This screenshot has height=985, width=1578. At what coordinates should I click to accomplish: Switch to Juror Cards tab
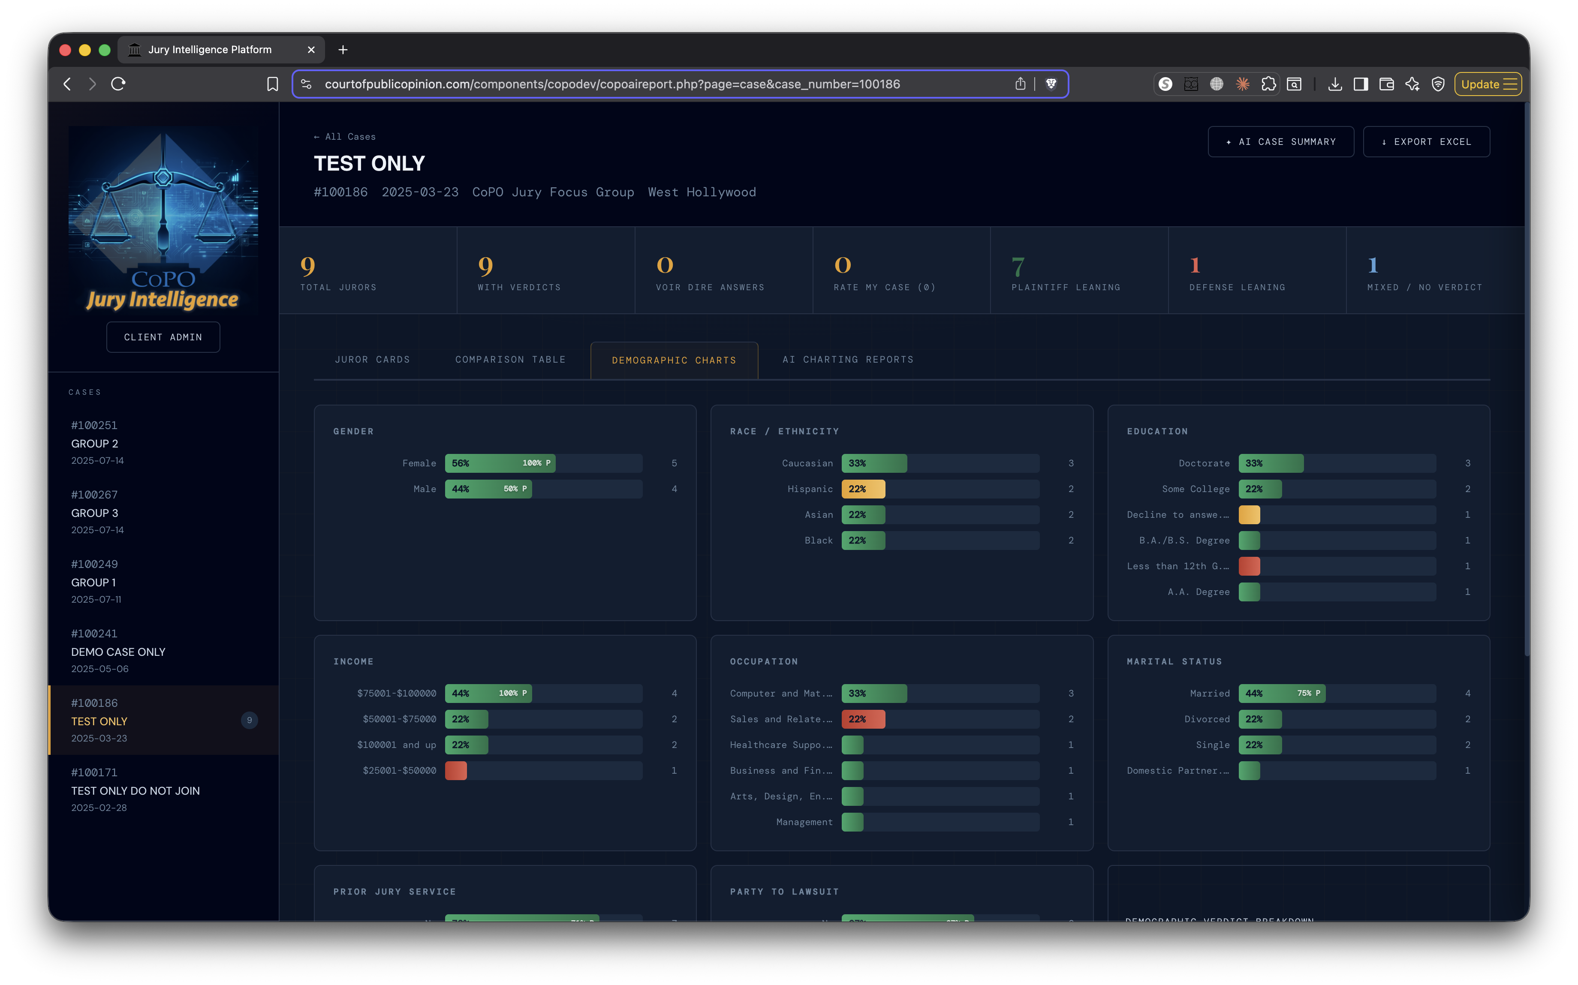click(x=372, y=360)
